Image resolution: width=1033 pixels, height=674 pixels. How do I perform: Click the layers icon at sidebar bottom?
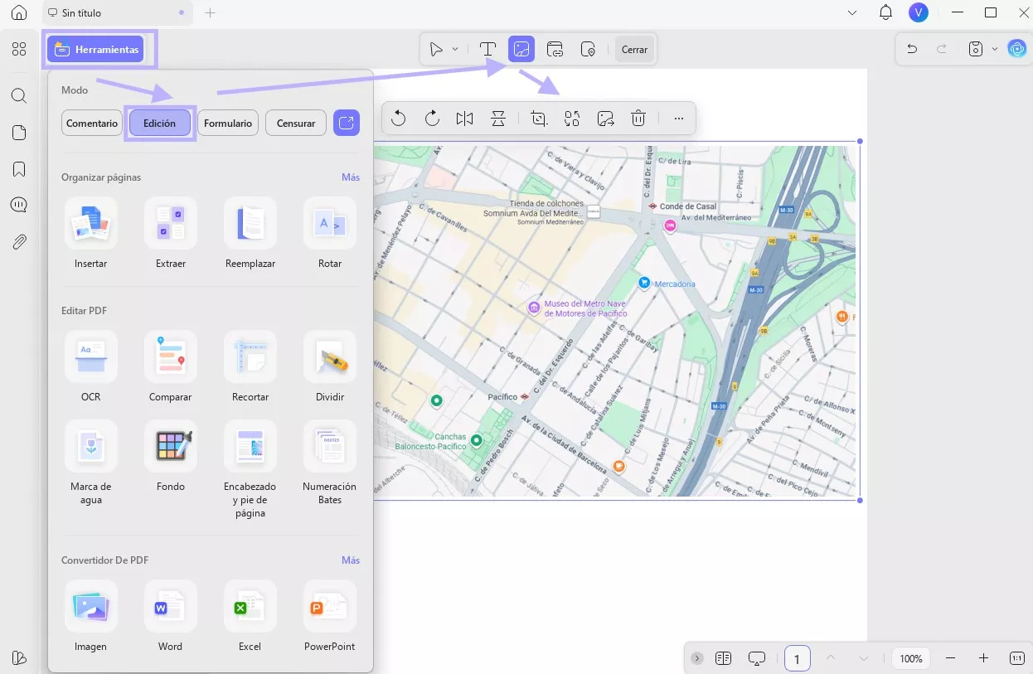(x=19, y=658)
